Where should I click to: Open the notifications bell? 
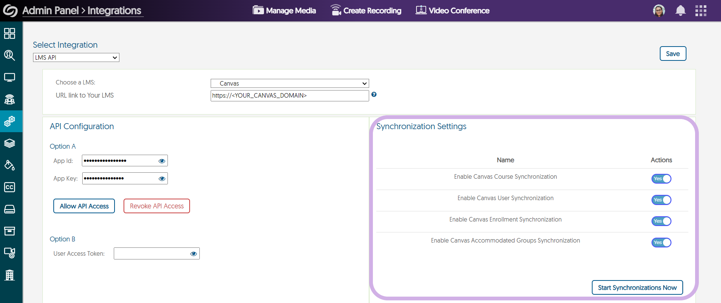[680, 11]
